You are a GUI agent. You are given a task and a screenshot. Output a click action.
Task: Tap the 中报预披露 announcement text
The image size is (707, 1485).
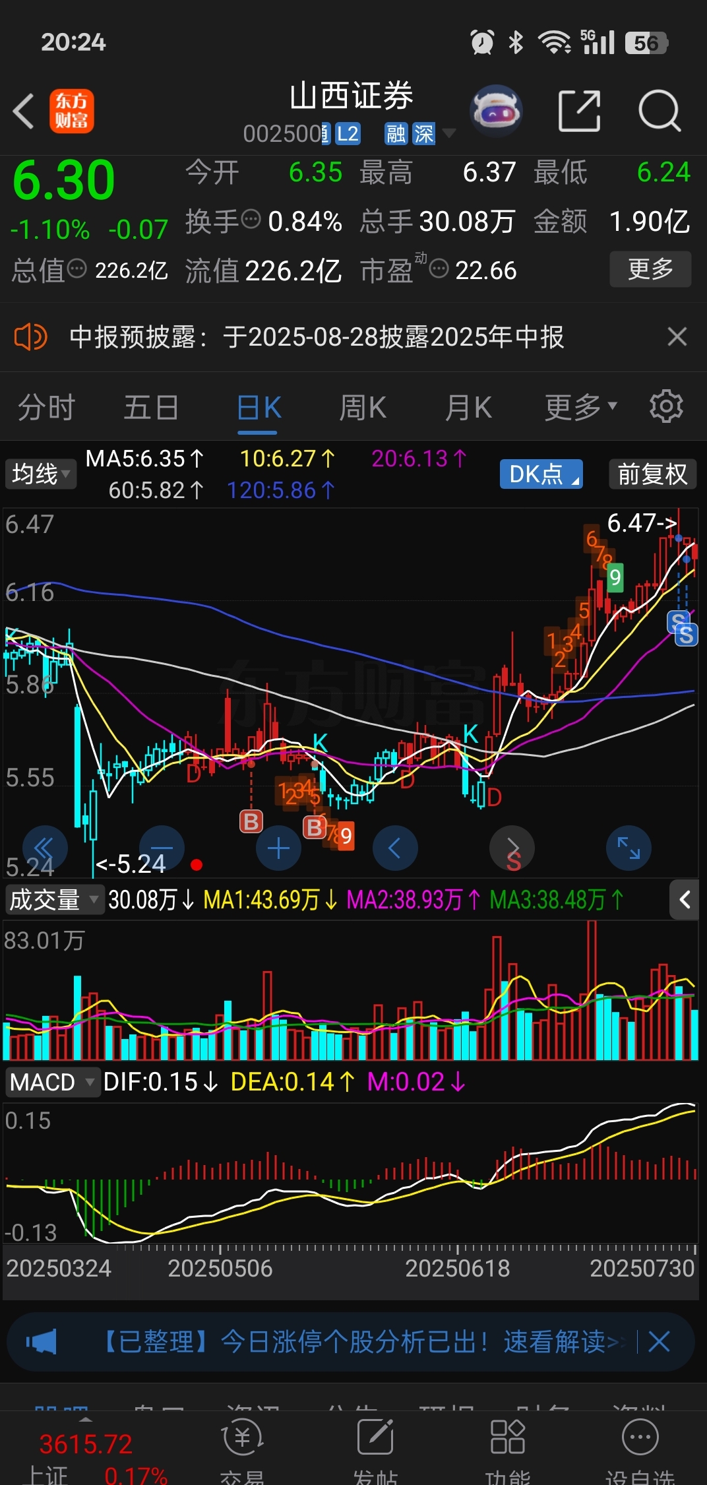(317, 337)
